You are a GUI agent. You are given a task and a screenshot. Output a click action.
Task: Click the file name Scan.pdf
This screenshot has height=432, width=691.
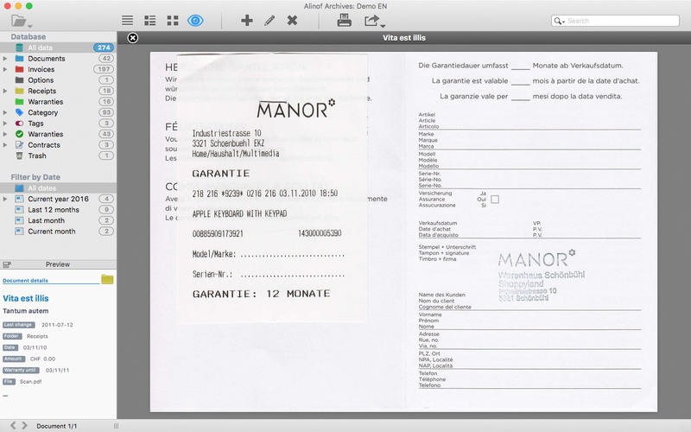coord(30,382)
